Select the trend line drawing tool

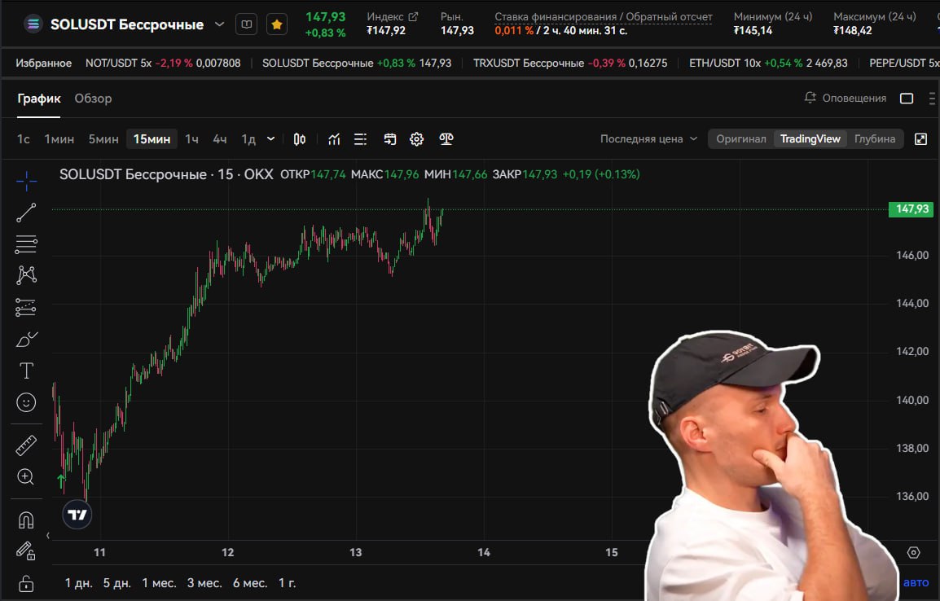coord(26,212)
